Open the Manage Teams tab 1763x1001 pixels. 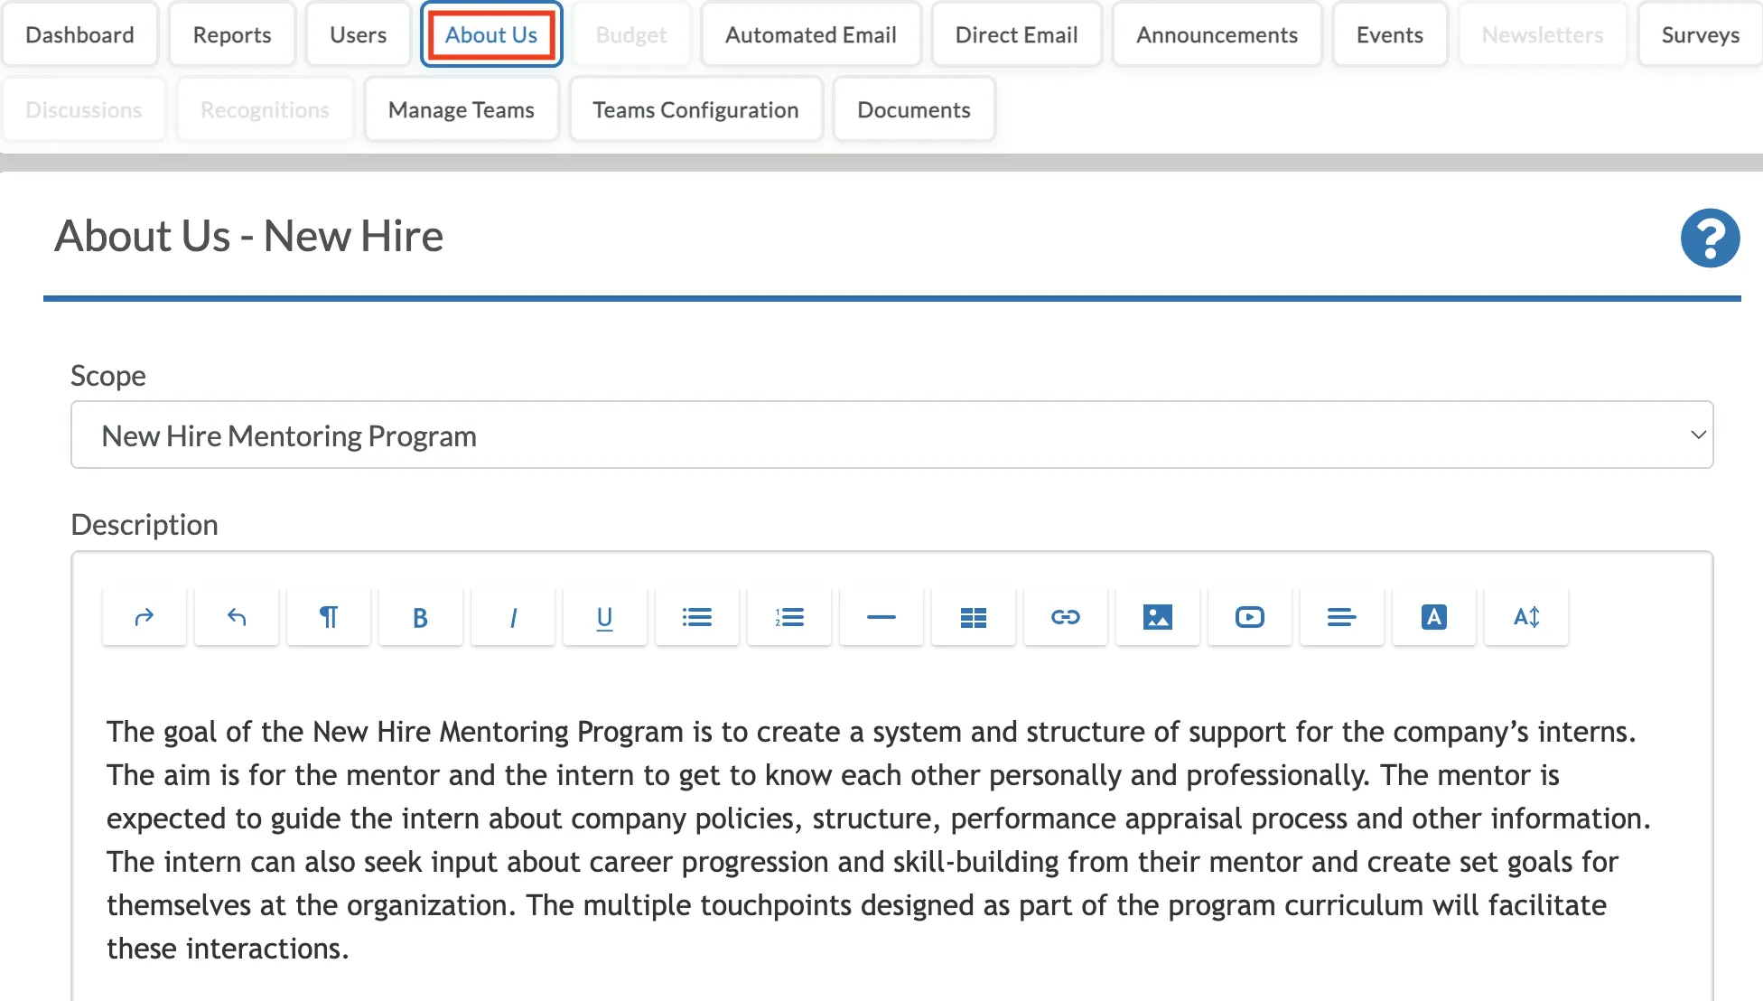(462, 109)
